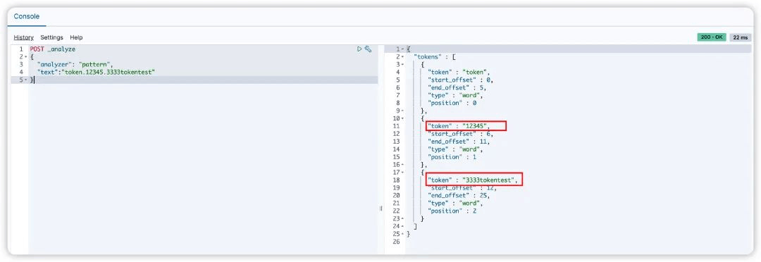Open the Help menu

click(x=76, y=37)
